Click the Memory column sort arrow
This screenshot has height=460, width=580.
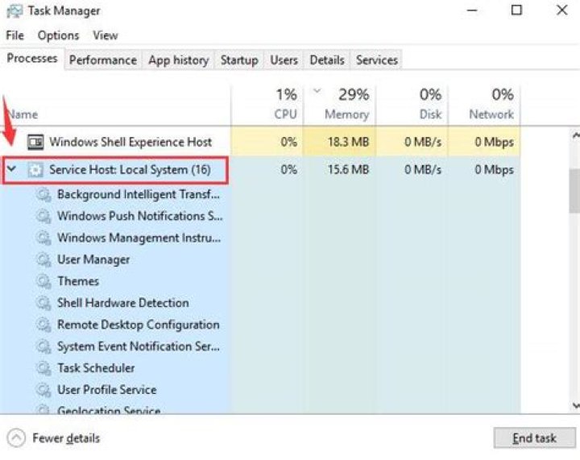(x=317, y=90)
